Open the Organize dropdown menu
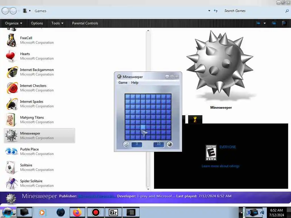The width and height of the screenshot is (291, 218). tap(14, 23)
